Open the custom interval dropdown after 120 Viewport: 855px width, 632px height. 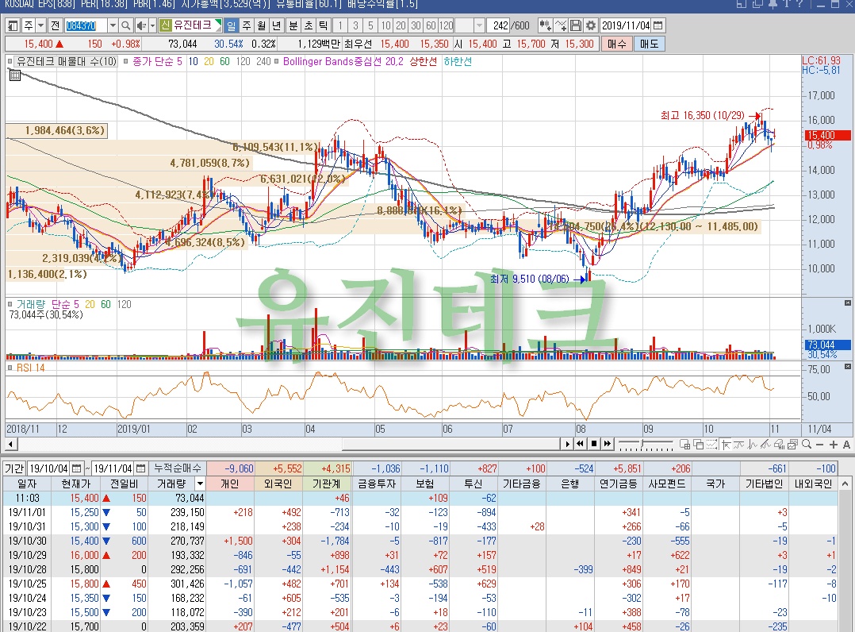[x=479, y=25]
